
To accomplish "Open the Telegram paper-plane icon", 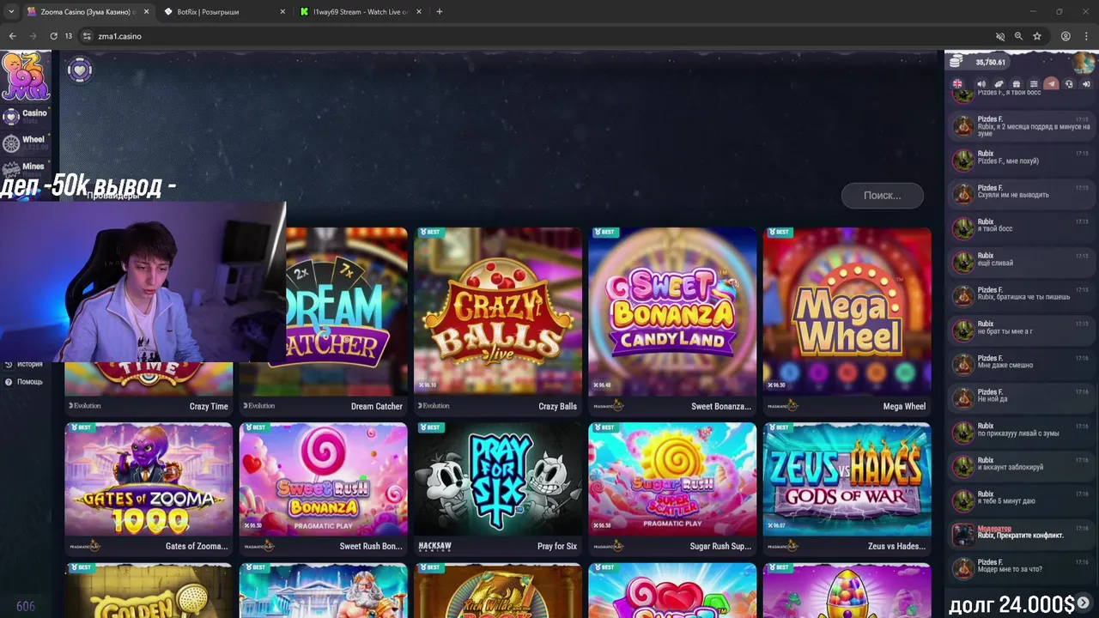I will point(1051,84).
